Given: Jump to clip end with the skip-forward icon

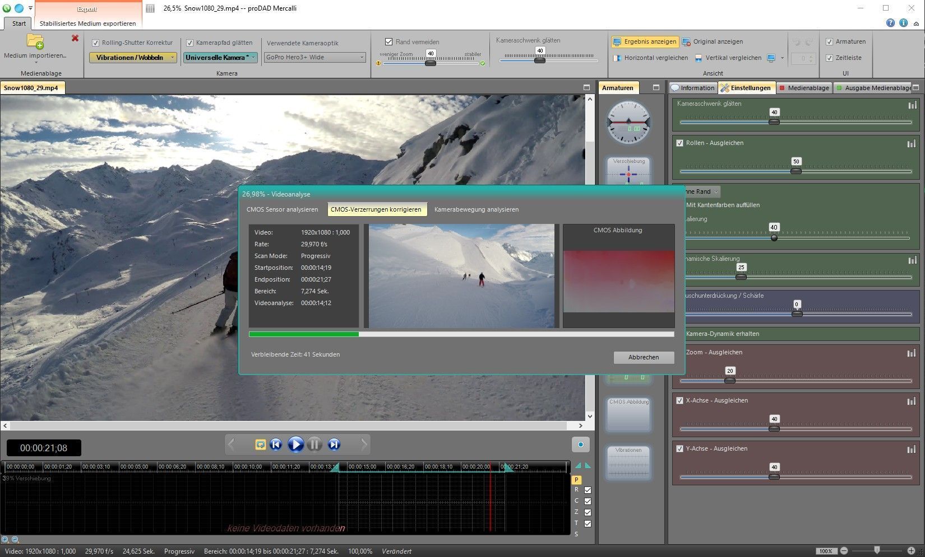Looking at the screenshot, I should (334, 444).
